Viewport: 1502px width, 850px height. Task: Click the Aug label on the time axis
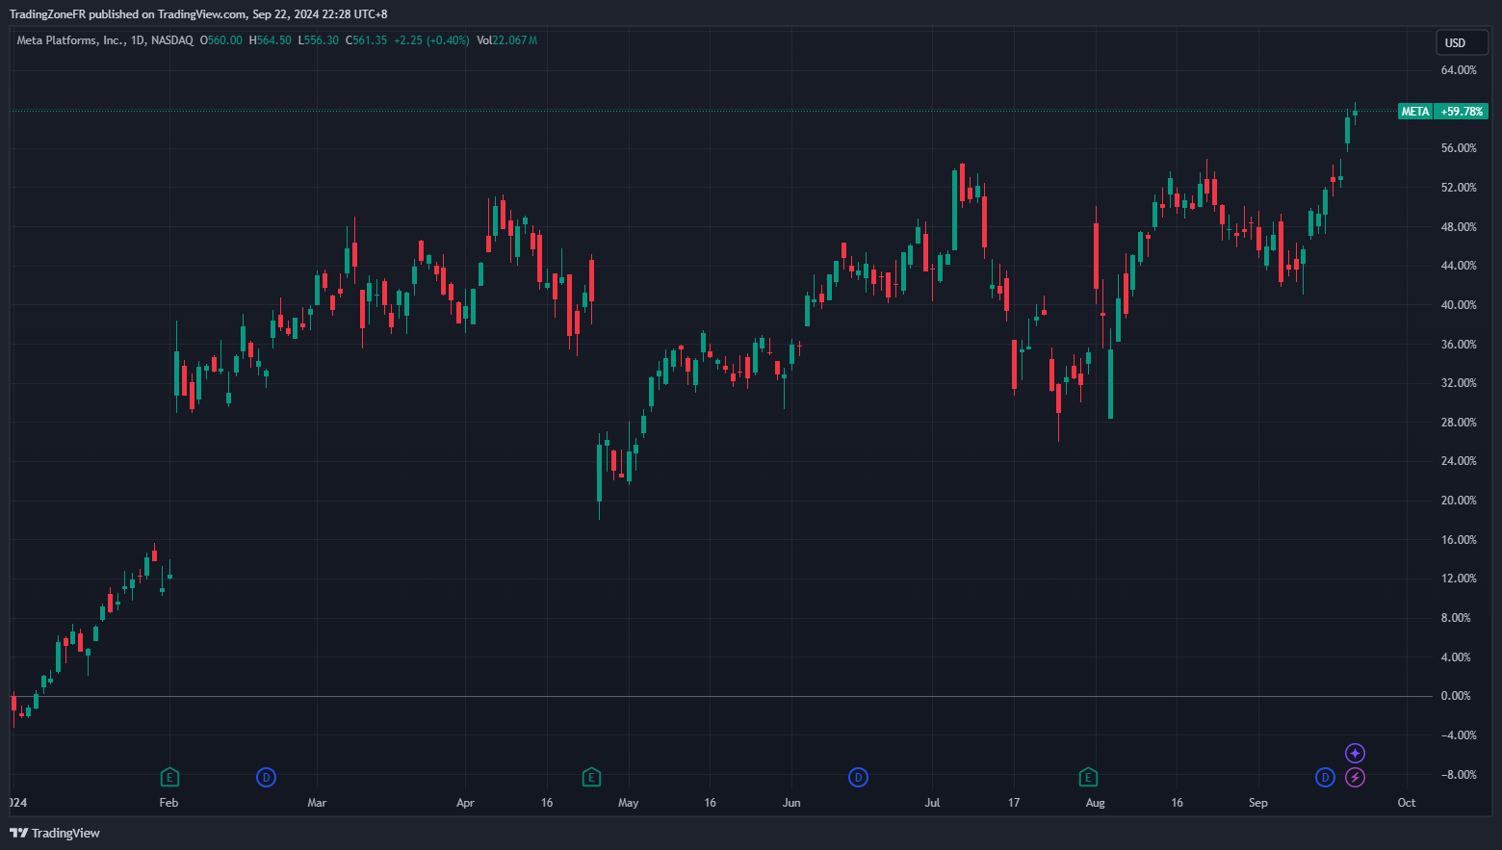(x=1095, y=803)
